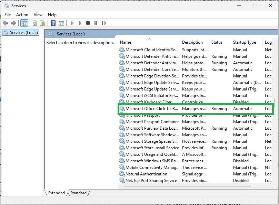Click Services app icon in title bar

coord(7,6)
